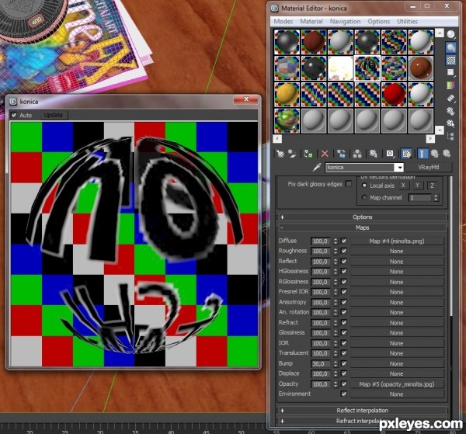Image resolution: width=466 pixels, height=434 pixels.
Task: Open the konica material name dropdown
Action: [400, 168]
